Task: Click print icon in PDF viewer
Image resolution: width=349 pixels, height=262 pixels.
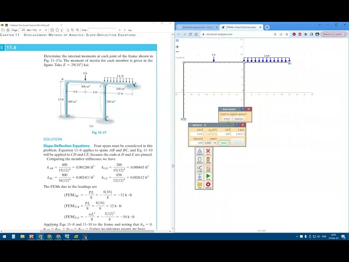Action: [x=8, y=30]
